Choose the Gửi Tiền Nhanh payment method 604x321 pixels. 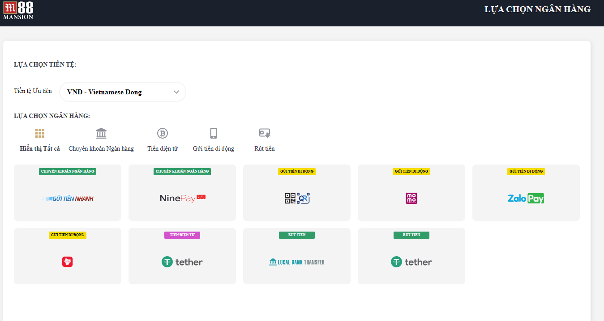pyautogui.click(x=68, y=193)
